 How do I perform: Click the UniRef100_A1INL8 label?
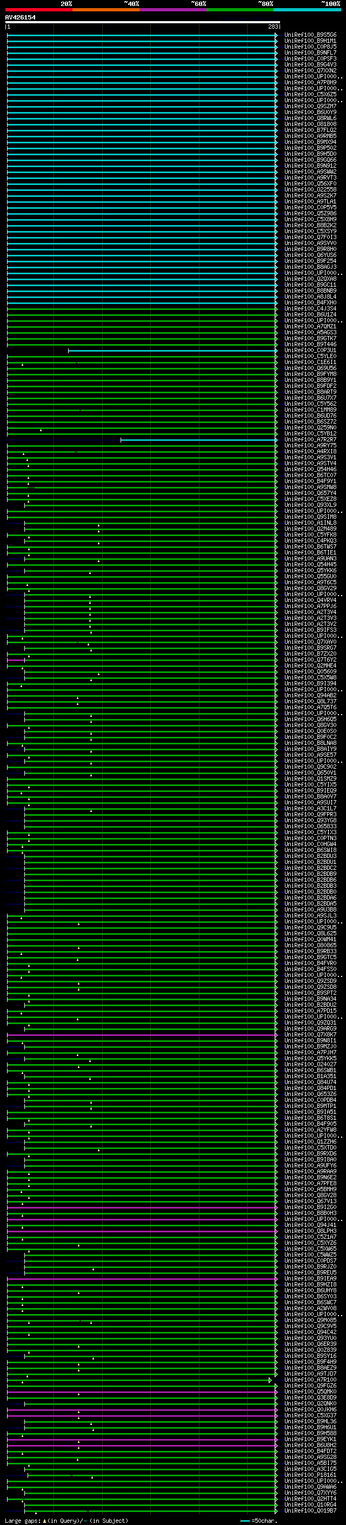point(310,523)
